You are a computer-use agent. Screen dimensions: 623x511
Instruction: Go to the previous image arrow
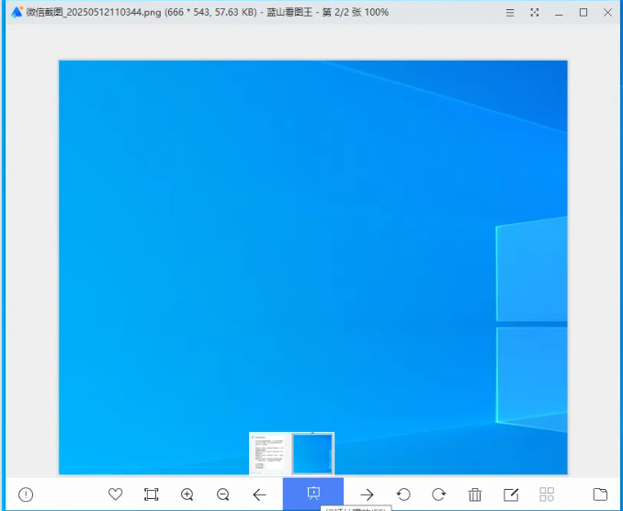259,494
